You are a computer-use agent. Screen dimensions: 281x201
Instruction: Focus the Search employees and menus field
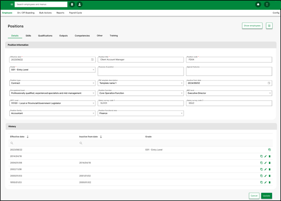click(x=41, y=4)
